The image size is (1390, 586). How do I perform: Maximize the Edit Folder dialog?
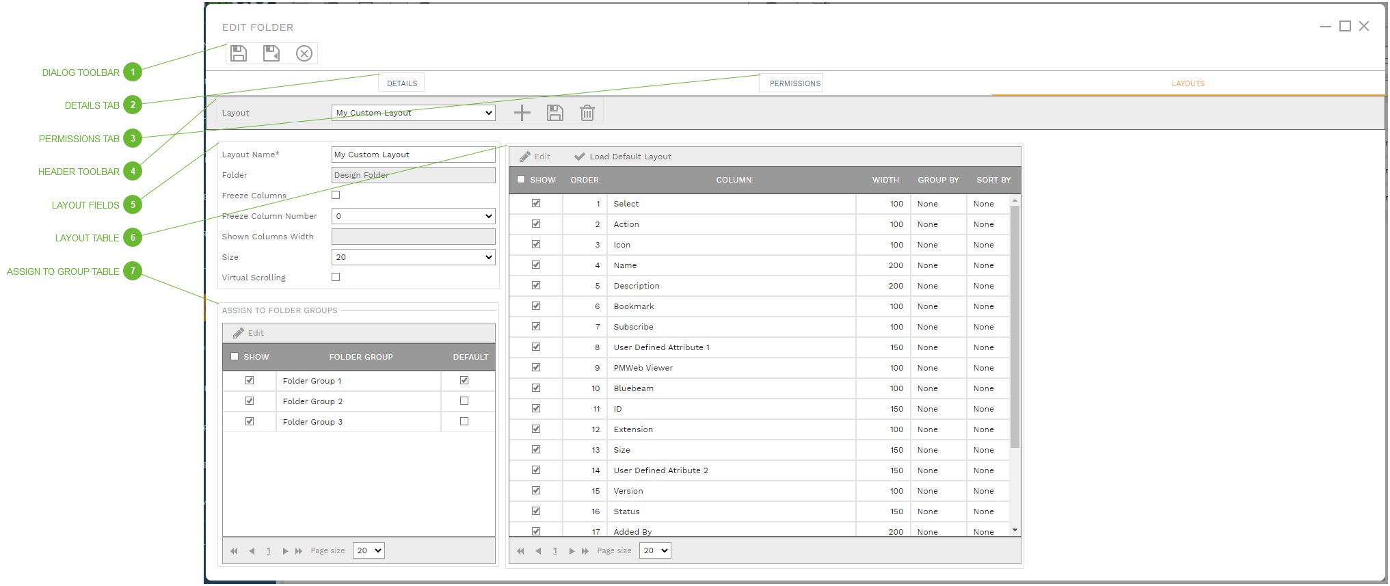(1345, 26)
